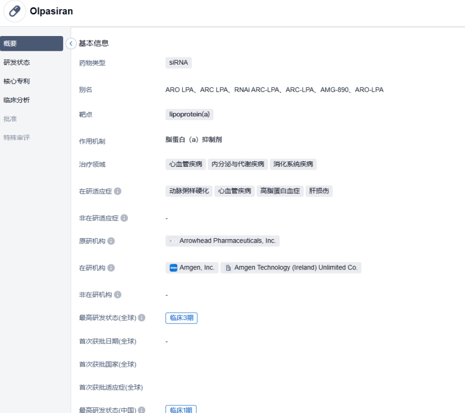Go to 核心专利 in sidebar
465x413 pixels.
[17, 81]
